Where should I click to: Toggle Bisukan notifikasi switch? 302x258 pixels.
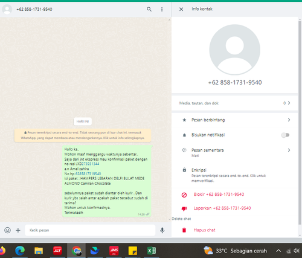pos(285,135)
